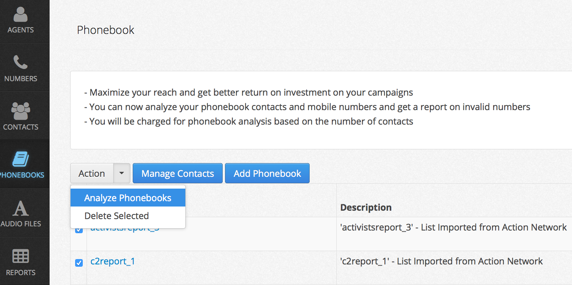Open the c2report_1 phonebook link
This screenshot has width=572, height=285.
pyautogui.click(x=112, y=261)
